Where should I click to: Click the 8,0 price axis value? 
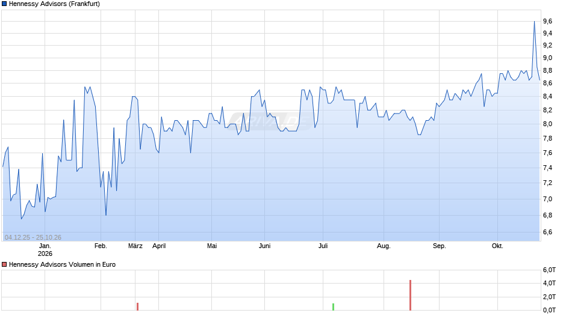click(x=547, y=124)
